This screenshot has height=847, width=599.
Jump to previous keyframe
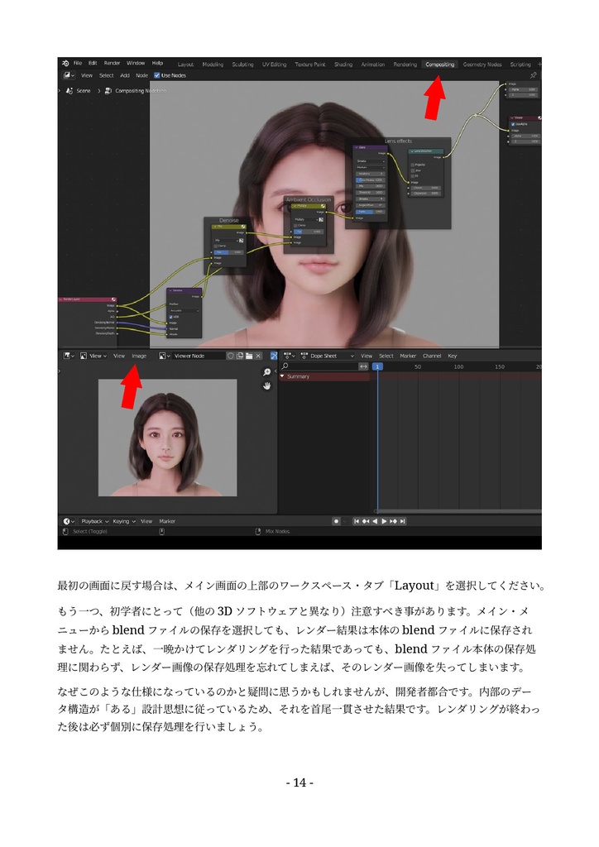click(366, 521)
